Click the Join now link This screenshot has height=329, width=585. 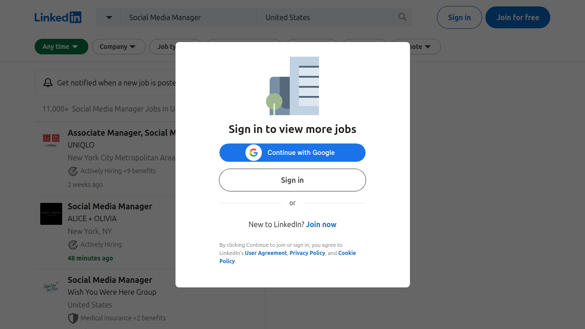click(x=321, y=224)
